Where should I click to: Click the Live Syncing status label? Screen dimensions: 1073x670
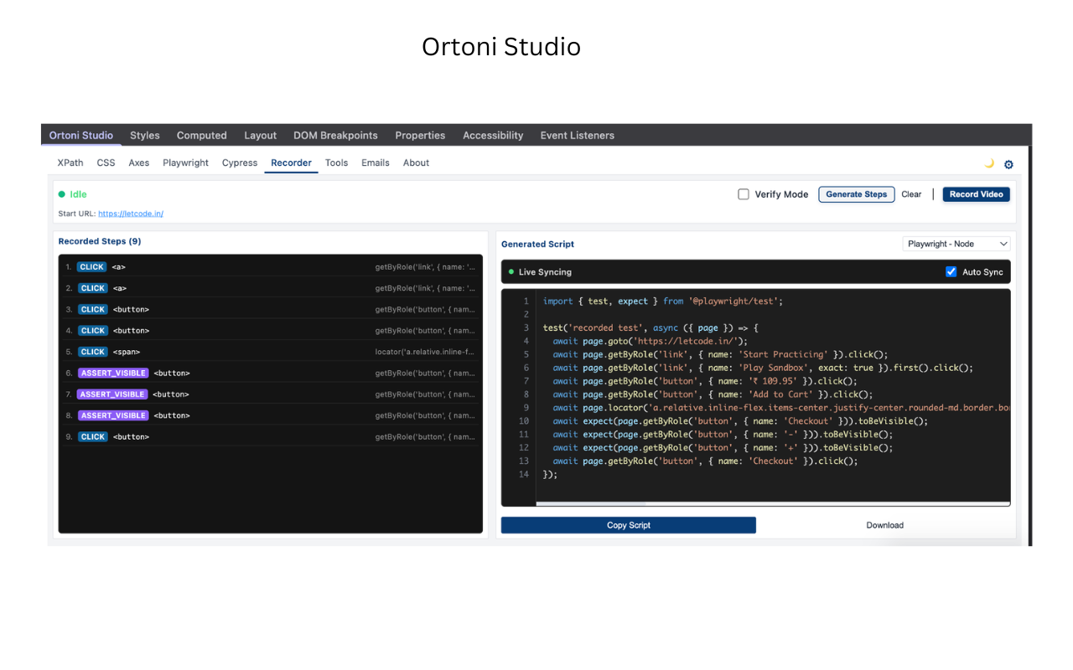(x=545, y=272)
